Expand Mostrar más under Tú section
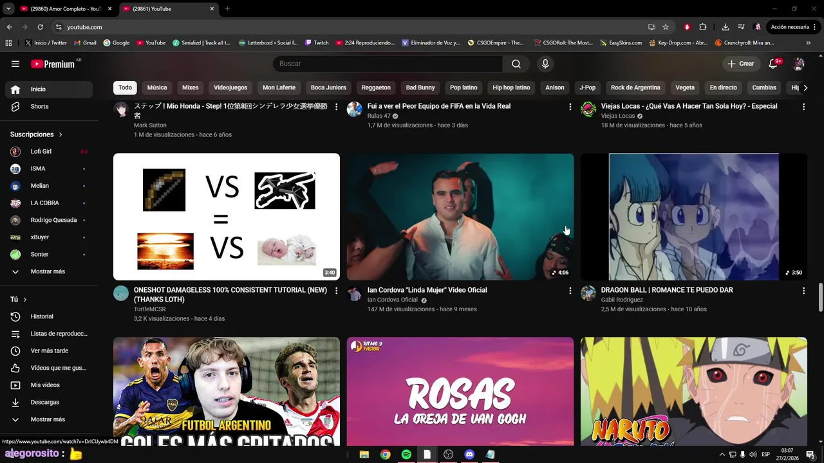 click(x=49, y=419)
